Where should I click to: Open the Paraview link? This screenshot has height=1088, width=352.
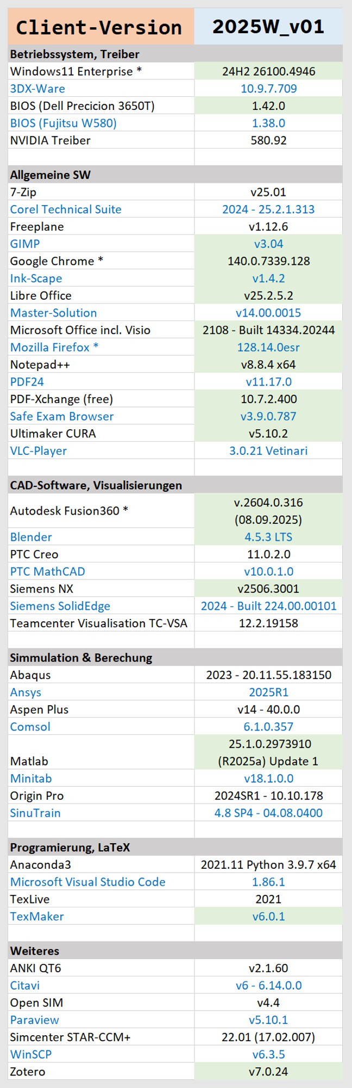[x=34, y=1020]
